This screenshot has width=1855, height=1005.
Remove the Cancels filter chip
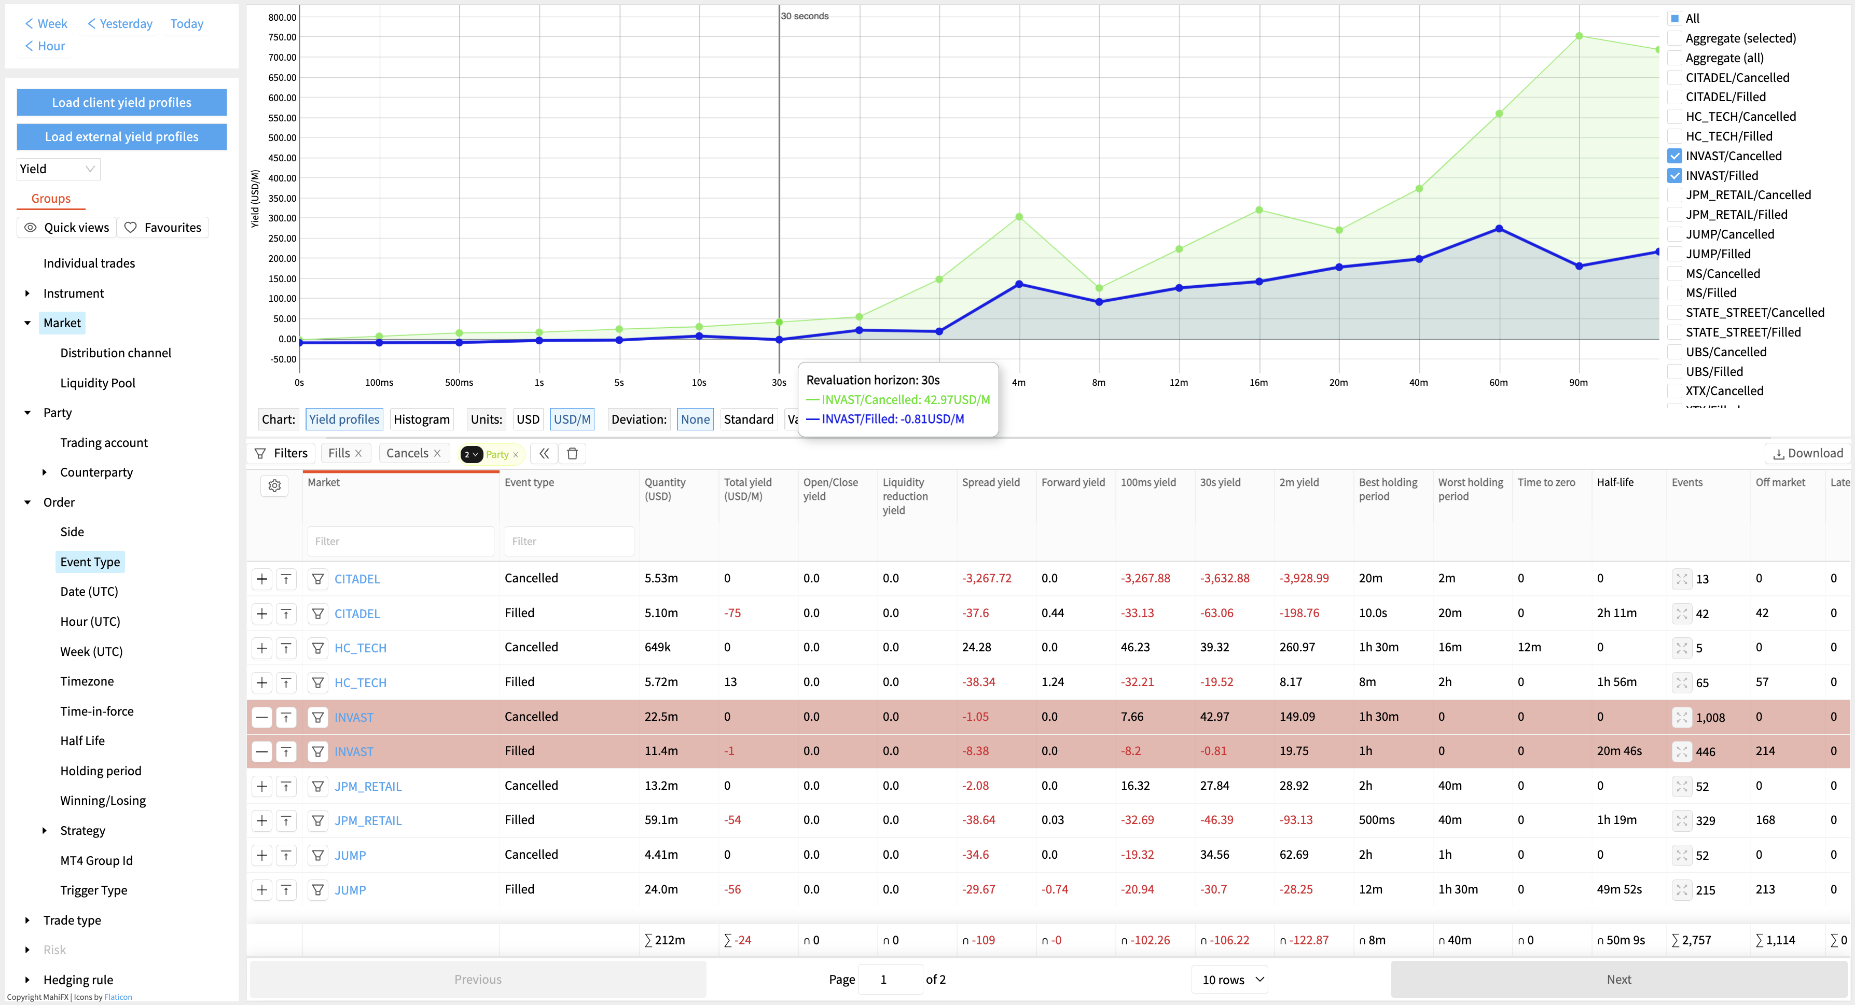(437, 453)
